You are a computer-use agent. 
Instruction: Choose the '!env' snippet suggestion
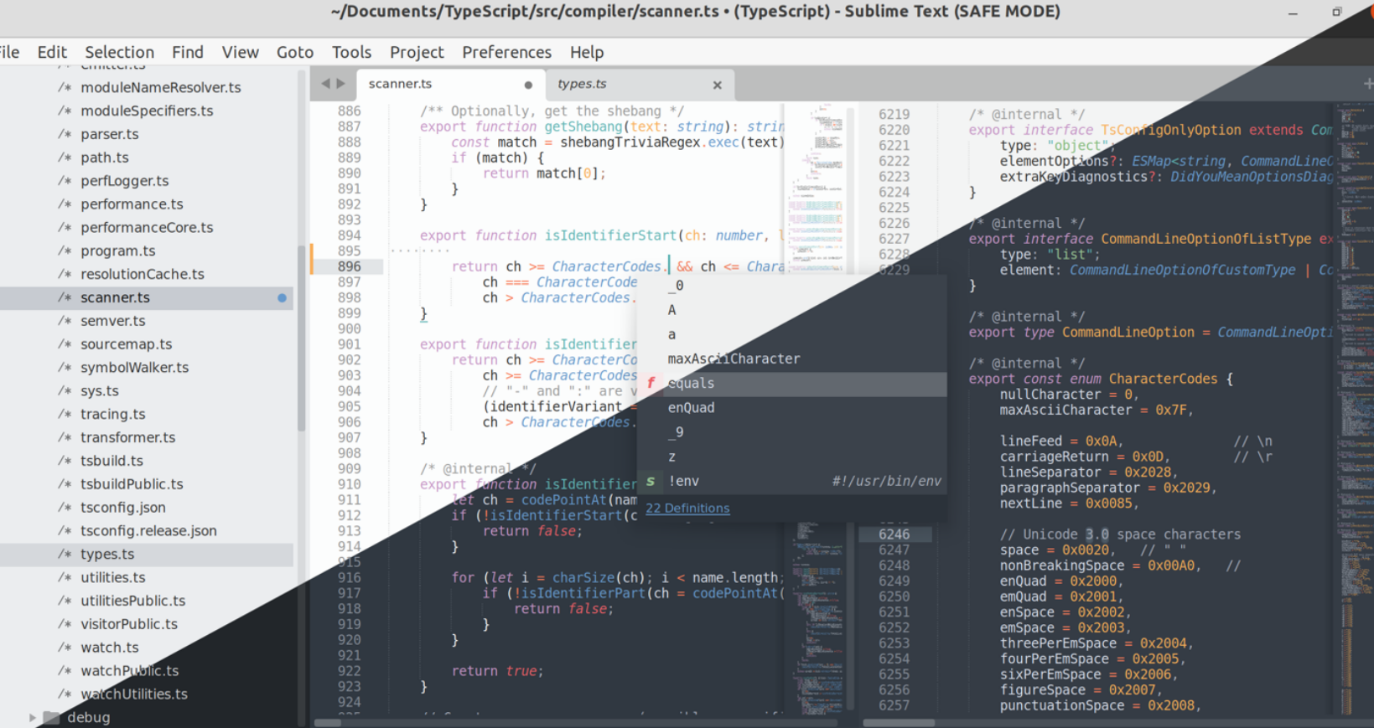793,481
